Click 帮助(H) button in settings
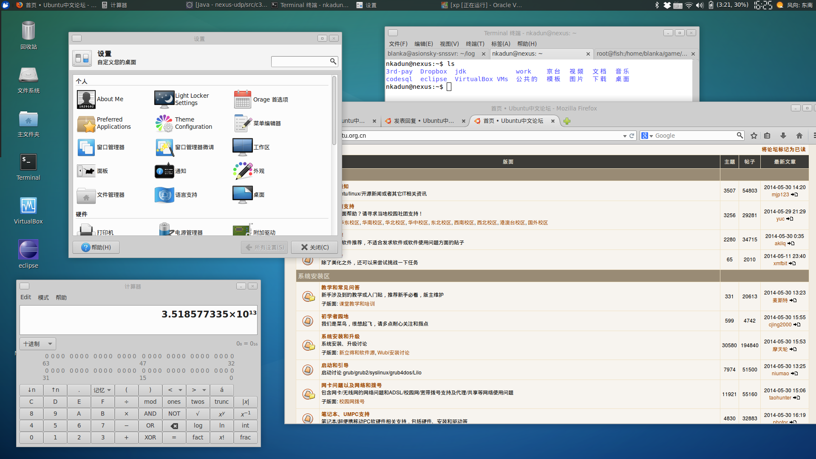 coord(96,247)
